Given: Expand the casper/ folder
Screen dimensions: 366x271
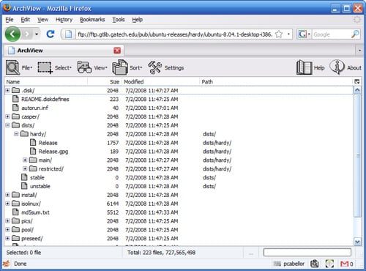Looking at the screenshot, I should pyautogui.click(x=8, y=116).
